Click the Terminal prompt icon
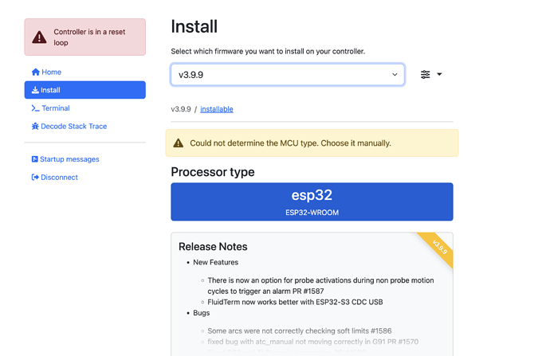Viewport: 550px width, 356px height. (x=35, y=108)
